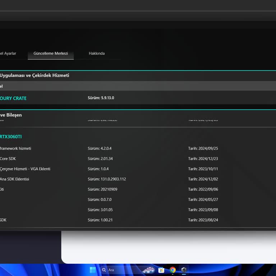Click the ve Bileşen section header
The height and width of the screenshot is (276, 276).
(x=11, y=115)
